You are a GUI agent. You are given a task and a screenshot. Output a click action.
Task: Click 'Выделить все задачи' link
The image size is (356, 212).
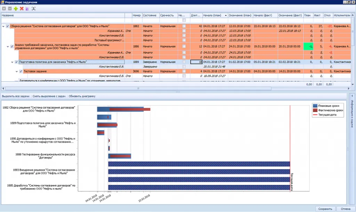coord(16,96)
